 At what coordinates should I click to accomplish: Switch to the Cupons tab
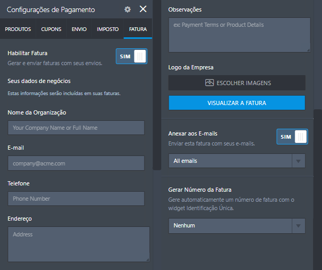51,29
